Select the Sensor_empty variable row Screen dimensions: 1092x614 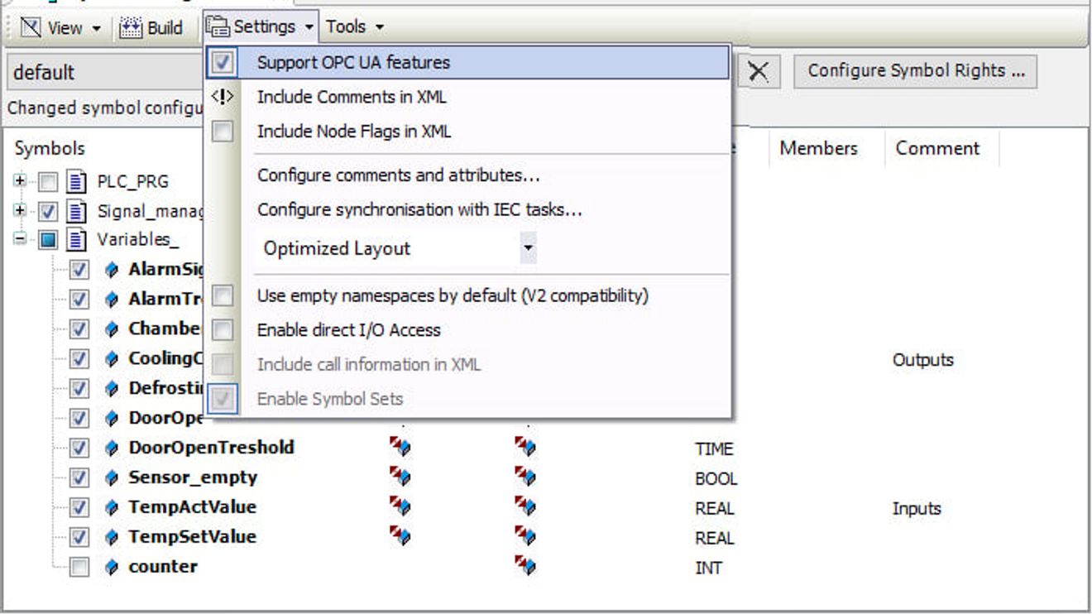click(x=193, y=477)
